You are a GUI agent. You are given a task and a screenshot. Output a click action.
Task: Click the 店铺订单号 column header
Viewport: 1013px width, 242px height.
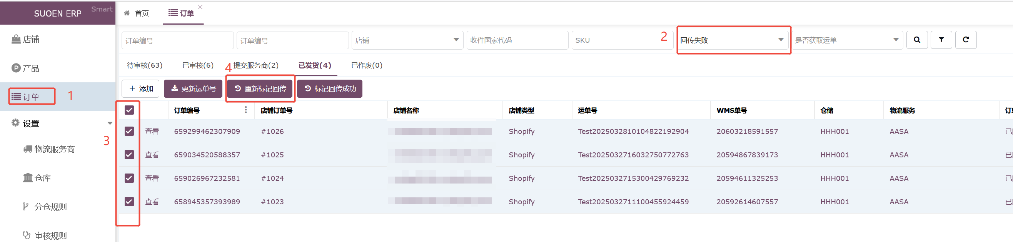276,110
